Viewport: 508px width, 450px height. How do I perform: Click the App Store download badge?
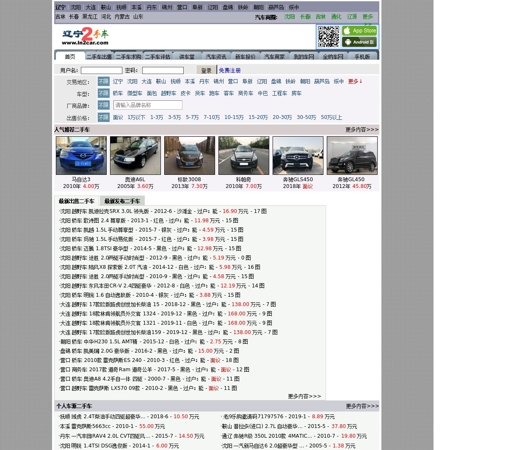point(359,31)
